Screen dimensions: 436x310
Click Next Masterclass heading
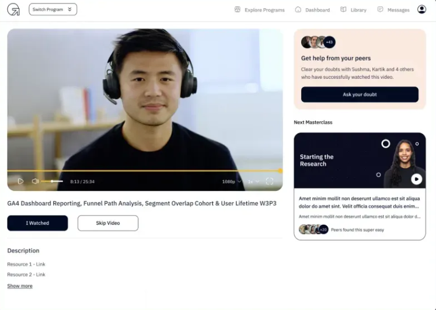(x=313, y=123)
